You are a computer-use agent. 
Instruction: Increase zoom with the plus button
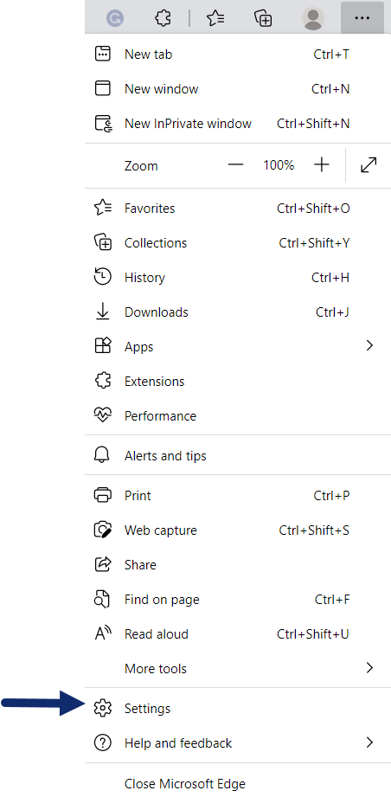tap(322, 164)
